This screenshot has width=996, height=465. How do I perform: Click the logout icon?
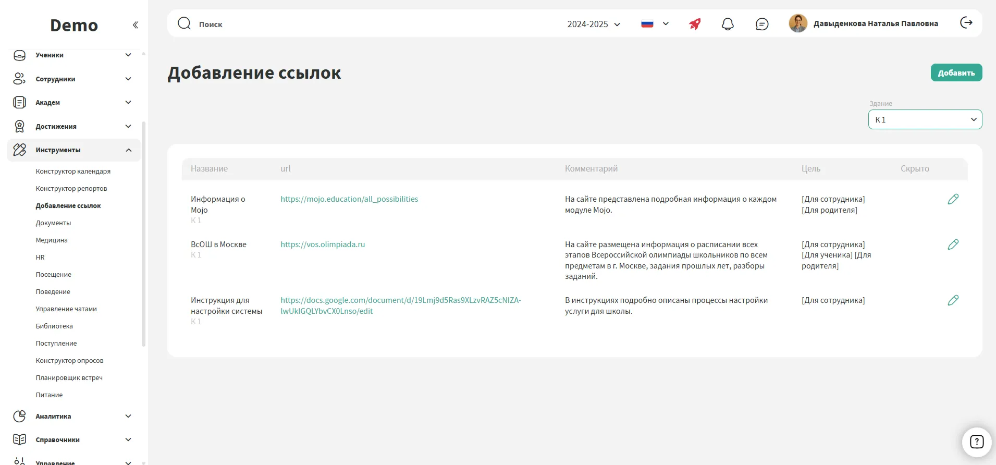(966, 23)
